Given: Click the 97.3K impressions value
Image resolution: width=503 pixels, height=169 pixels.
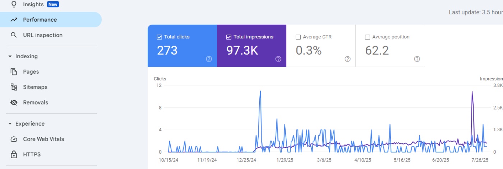Looking at the screenshot, I should [x=242, y=50].
